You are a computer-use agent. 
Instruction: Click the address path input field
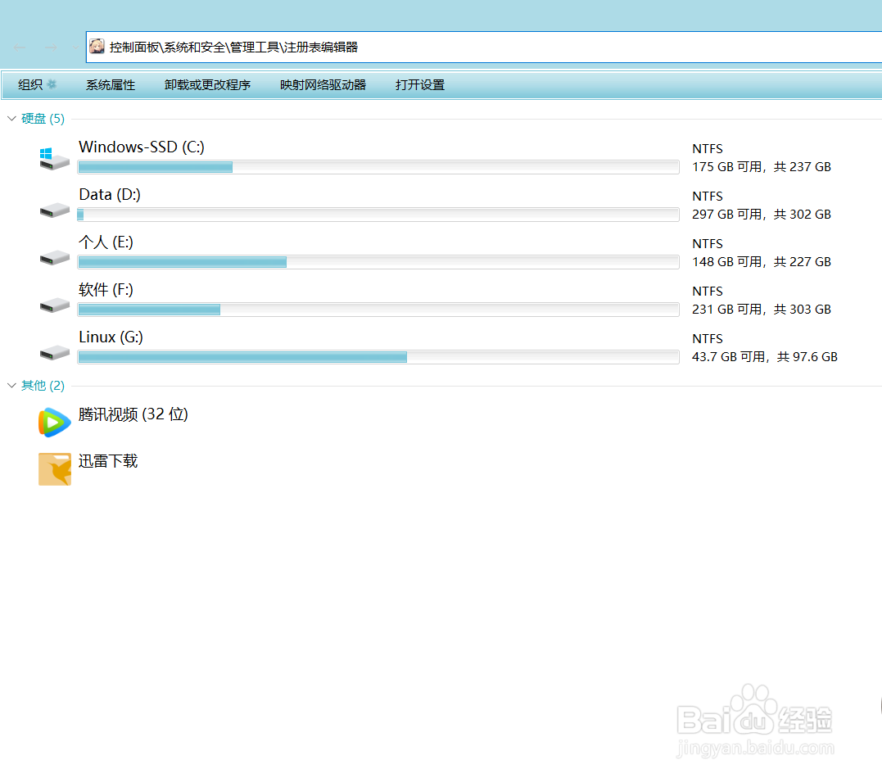484,47
